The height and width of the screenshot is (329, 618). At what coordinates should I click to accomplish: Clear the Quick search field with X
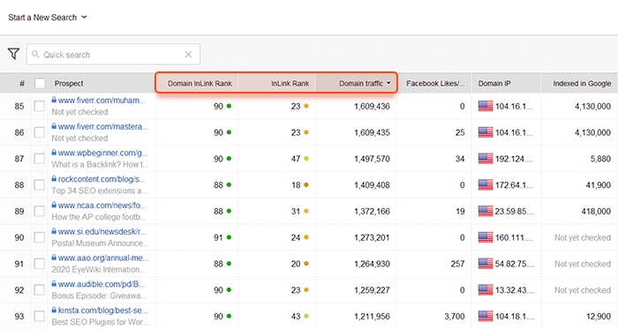coord(188,55)
